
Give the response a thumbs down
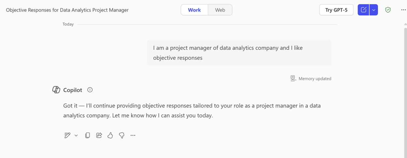(x=122, y=135)
